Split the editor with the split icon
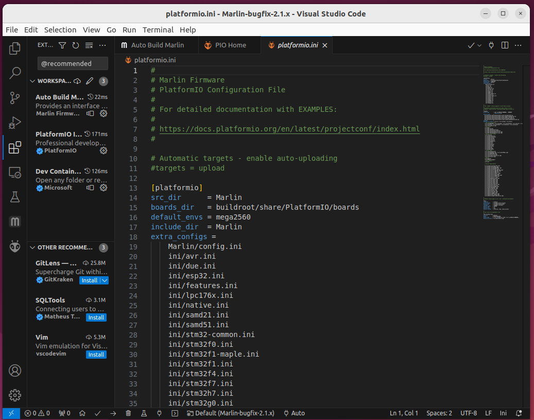The image size is (534, 420). coord(505,45)
